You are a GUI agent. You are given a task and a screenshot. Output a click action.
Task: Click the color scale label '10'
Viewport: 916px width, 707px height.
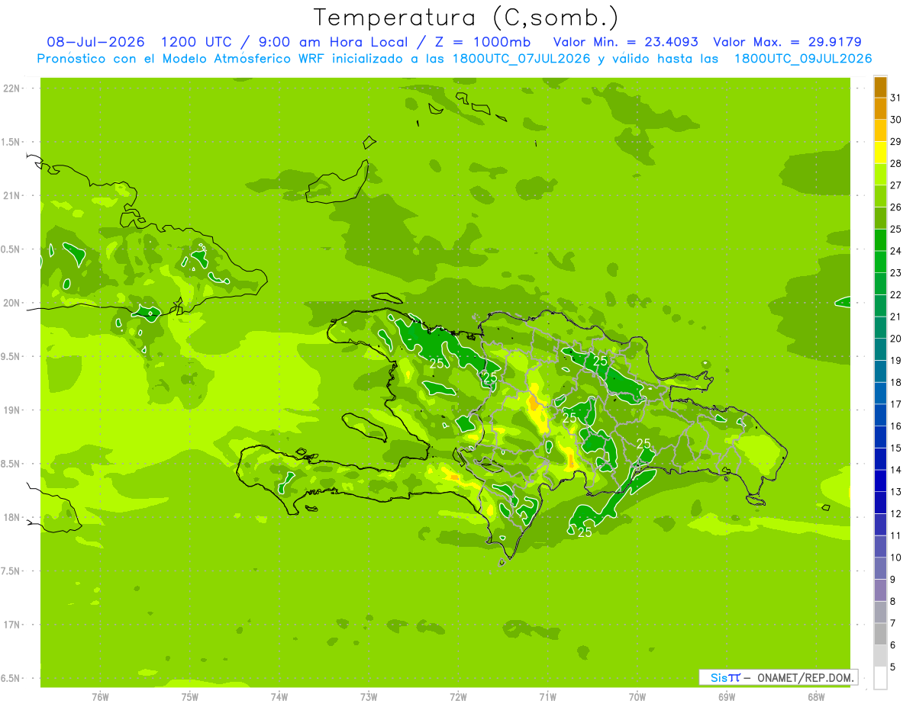pos(896,558)
